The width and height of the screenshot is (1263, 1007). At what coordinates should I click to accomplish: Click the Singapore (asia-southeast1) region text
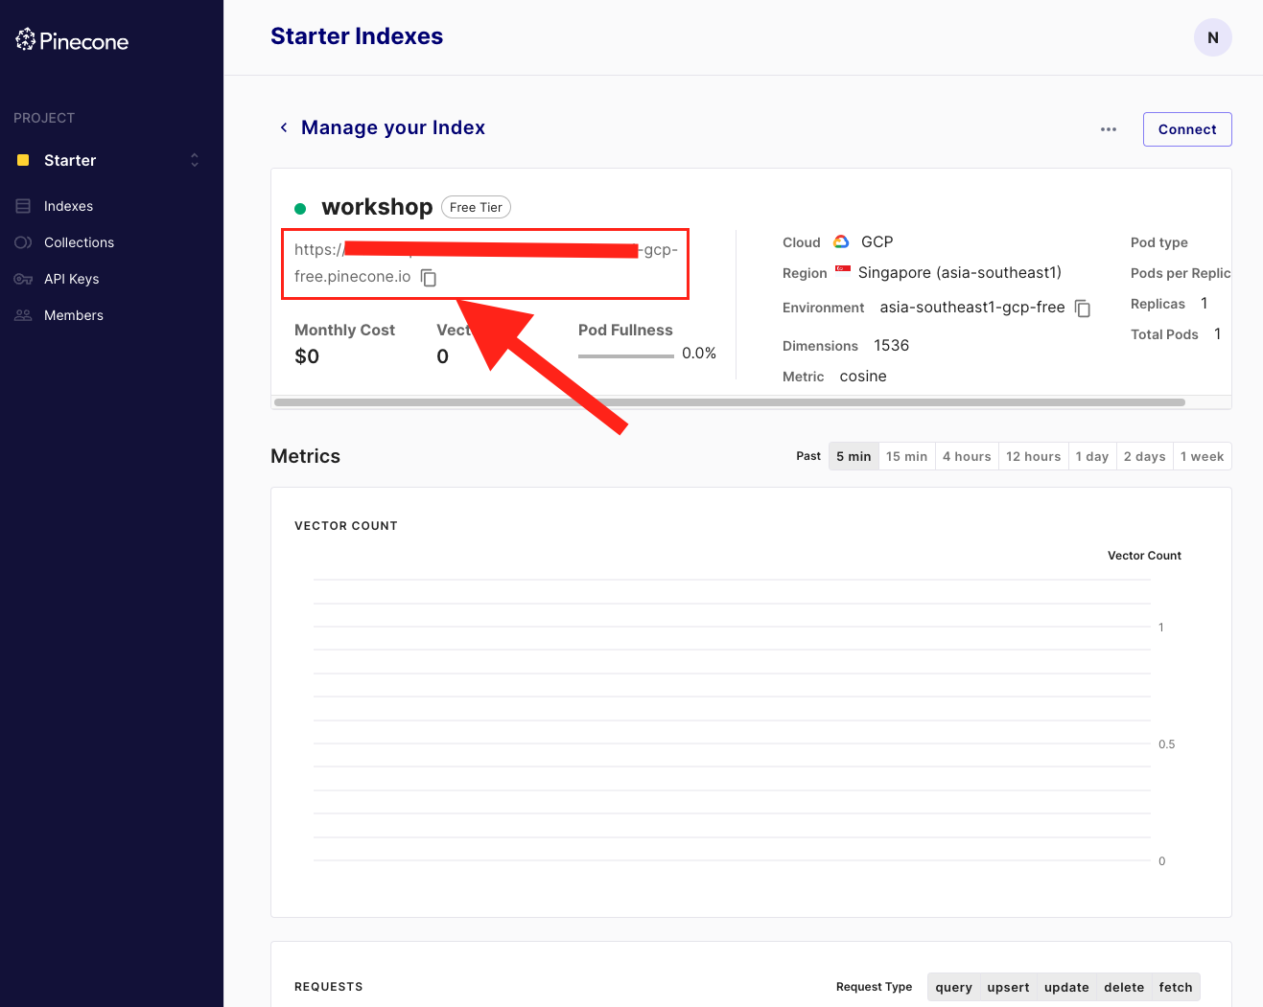tap(960, 273)
